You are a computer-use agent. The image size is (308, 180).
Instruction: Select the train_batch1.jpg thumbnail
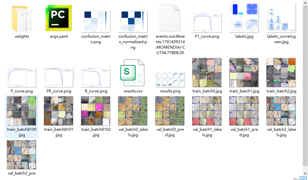coord(244,72)
